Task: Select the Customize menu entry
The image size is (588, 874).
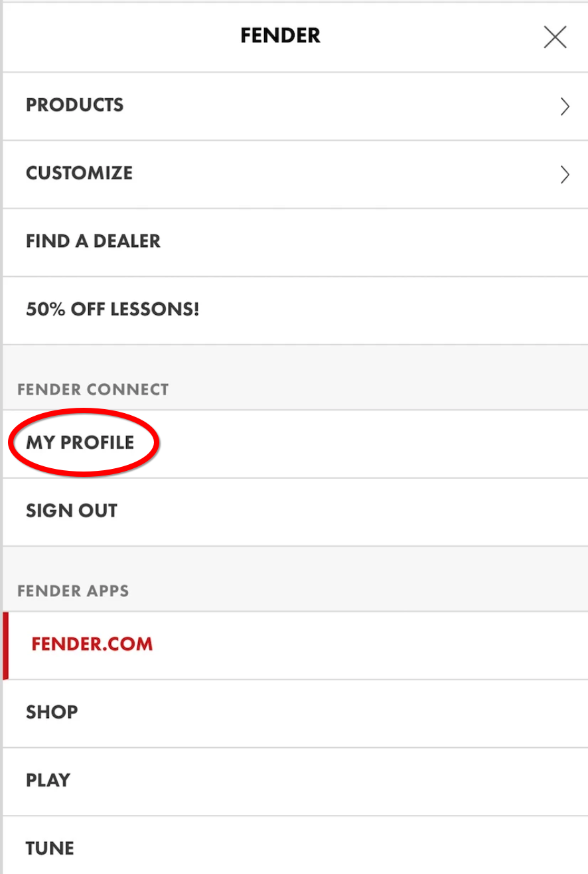Action: click(80, 173)
